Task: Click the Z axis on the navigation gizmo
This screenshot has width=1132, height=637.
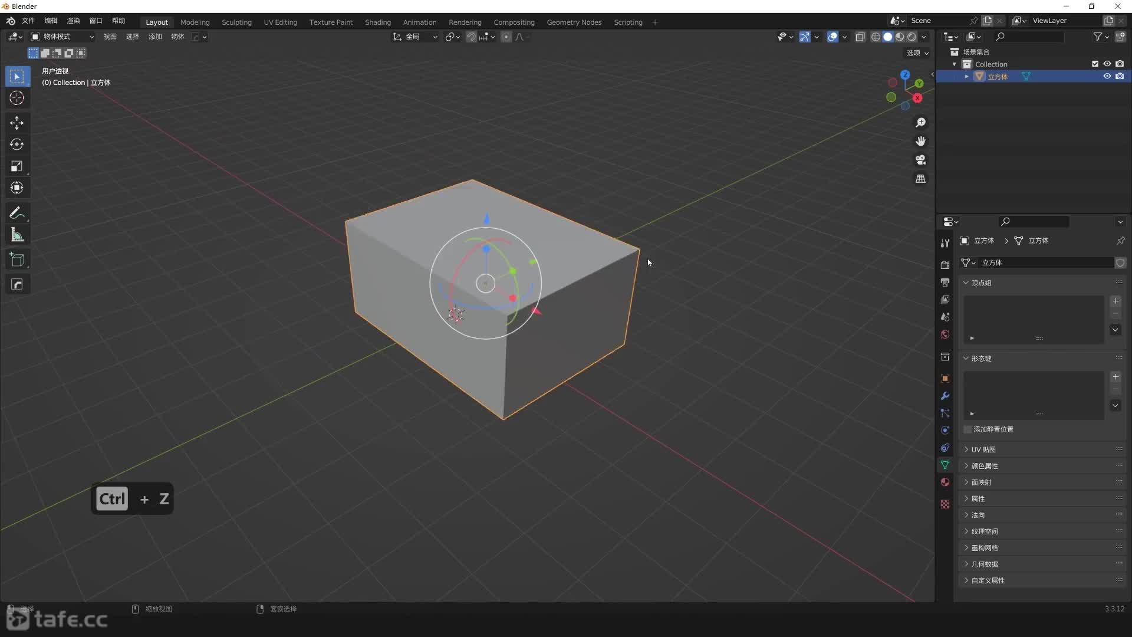Action: click(906, 75)
